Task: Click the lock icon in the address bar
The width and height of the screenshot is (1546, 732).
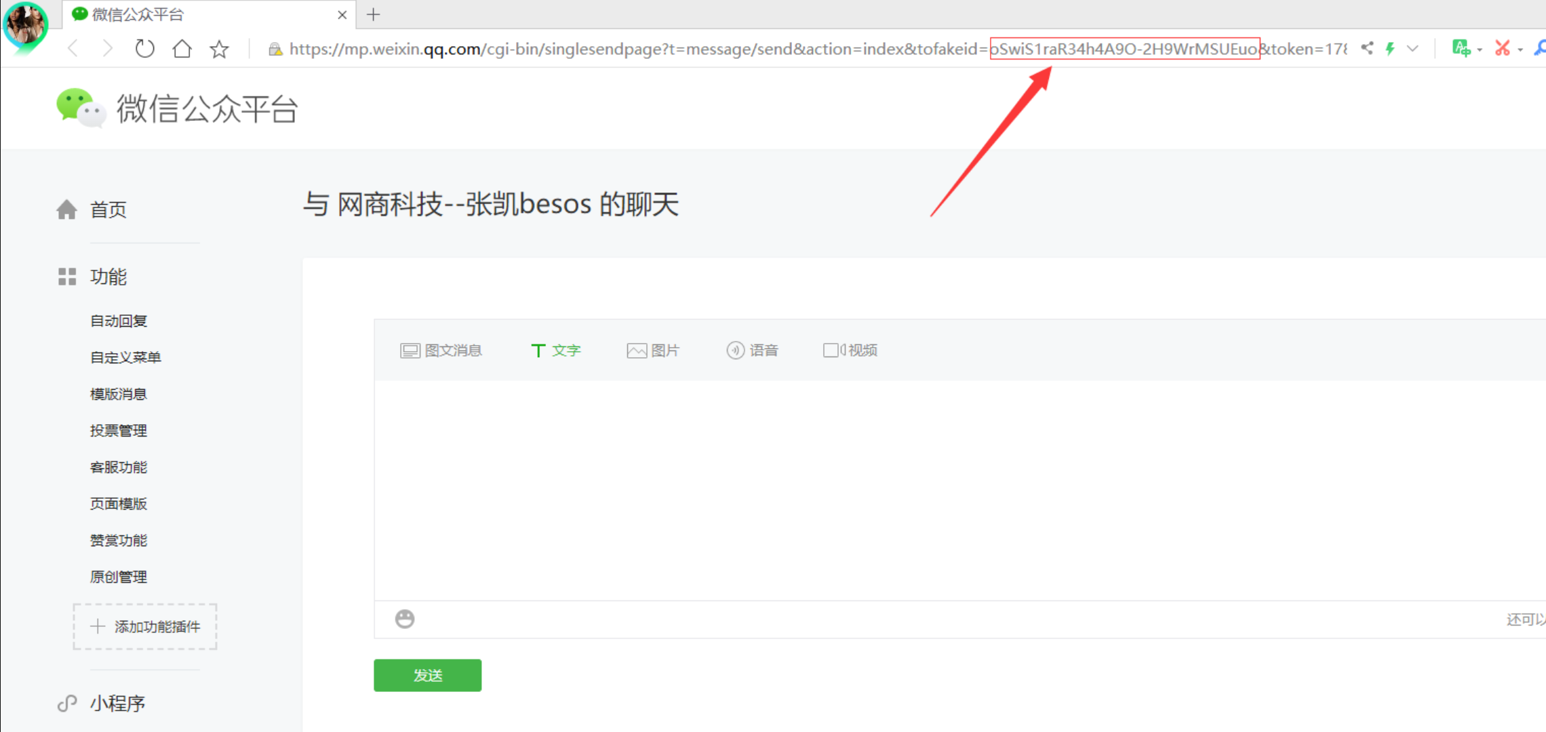Action: [x=275, y=49]
